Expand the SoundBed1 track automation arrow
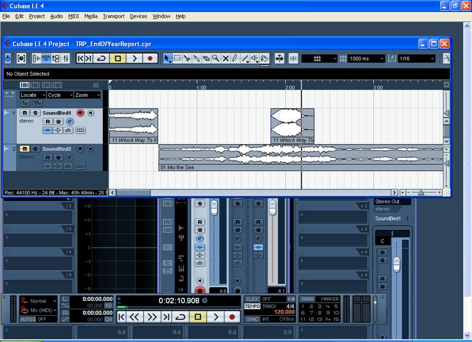Screen dimensions: 472x342 tap(7, 113)
